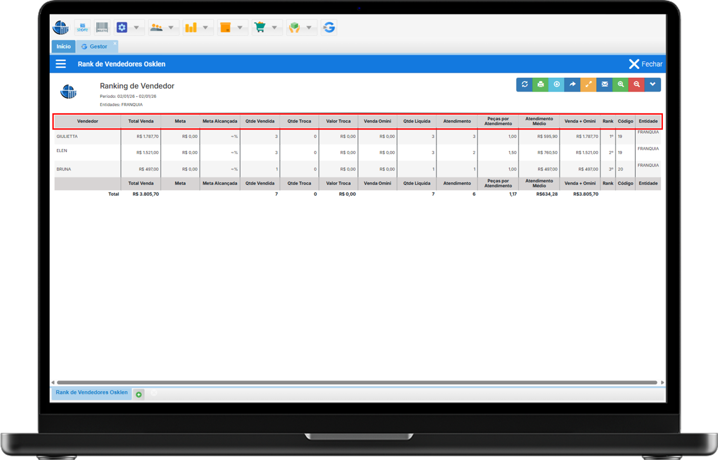Open the shopping cart dropdown arrow
This screenshot has height=460, width=718.
pos(274,28)
